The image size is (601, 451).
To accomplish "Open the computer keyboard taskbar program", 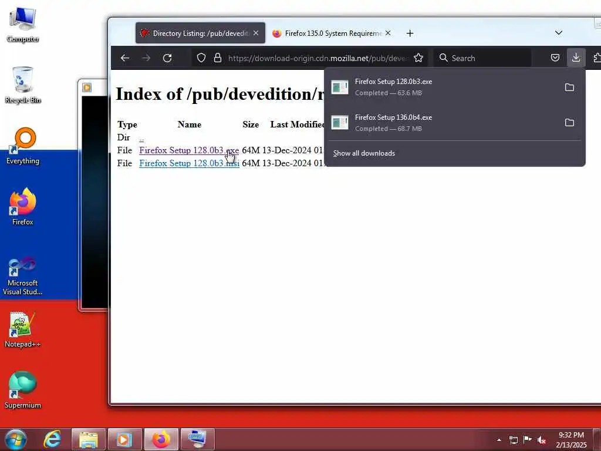I will (x=198, y=439).
